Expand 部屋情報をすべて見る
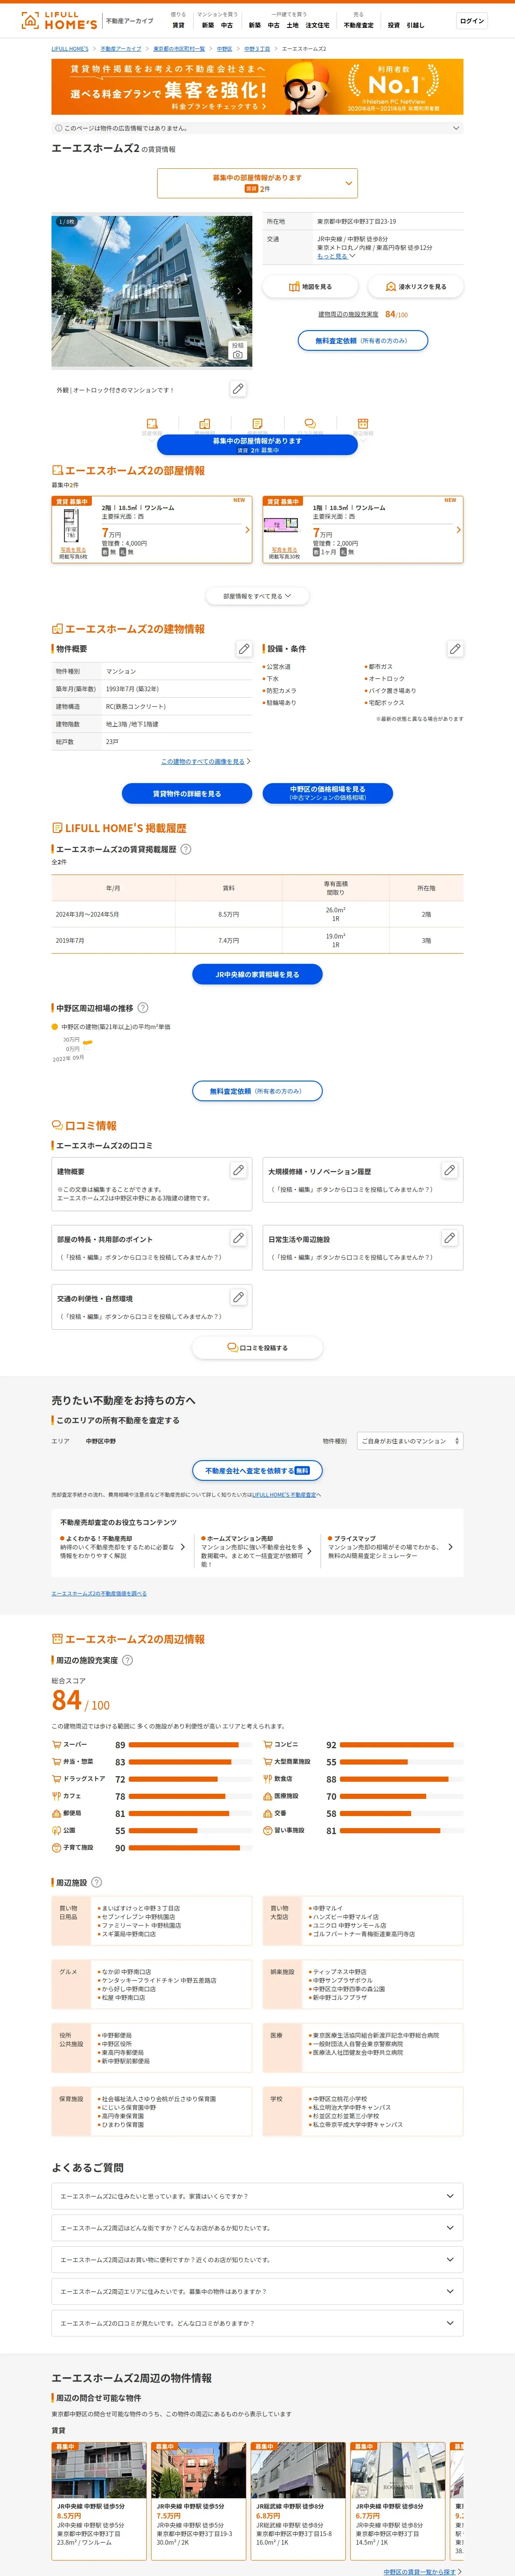Image resolution: width=515 pixels, height=2576 pixels. click(x=257, y=596)
